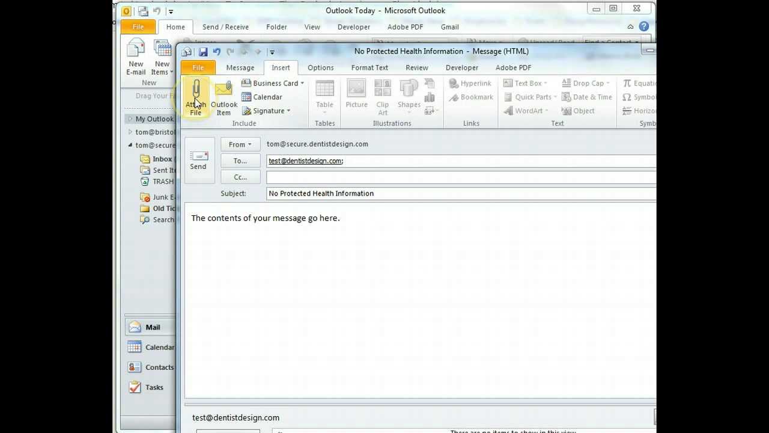
Task: Select the Sent Items folder
Action: tap(158, 170)
